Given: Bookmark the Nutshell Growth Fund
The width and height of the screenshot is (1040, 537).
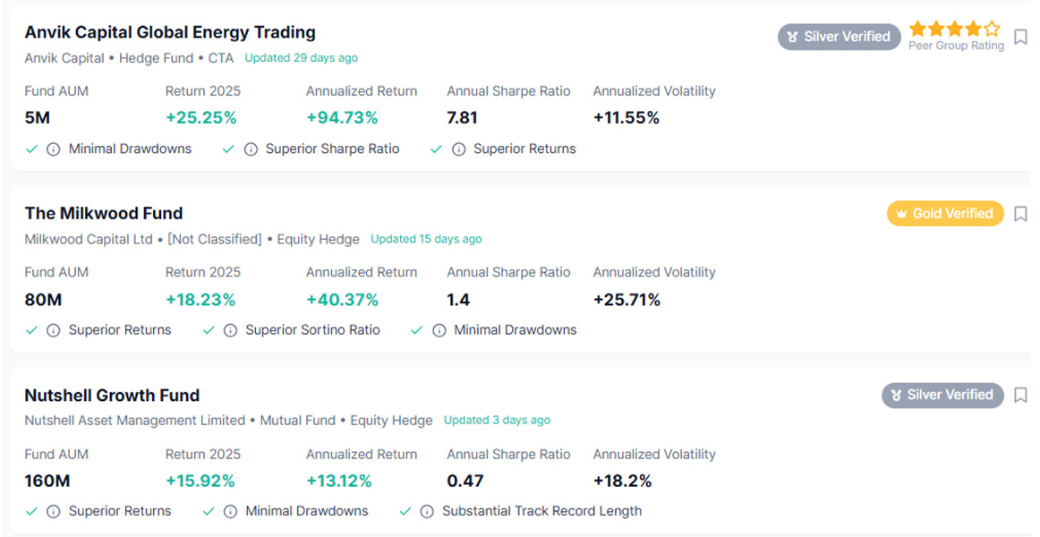Looking at the screenshot, I should 1020,396.
